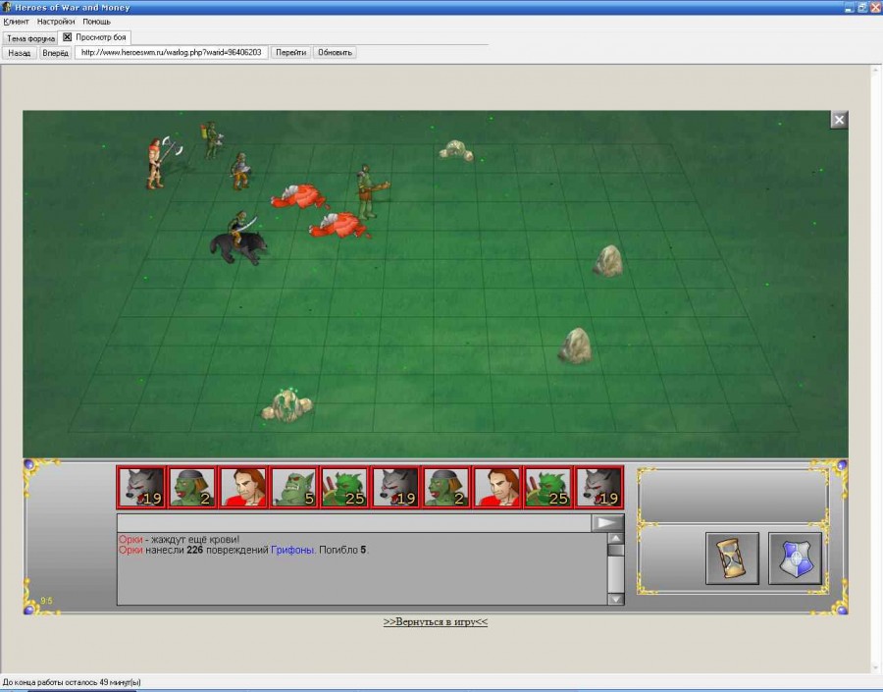Select the wolf rider unit on battlefield
The height and width of the screenshot is (692, 883).
pyautogui.click(x=238, y=239)
